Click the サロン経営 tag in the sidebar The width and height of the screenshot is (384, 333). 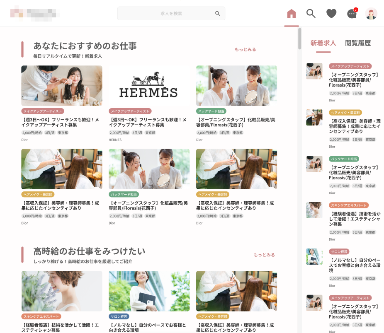click(x=339, y=252)
